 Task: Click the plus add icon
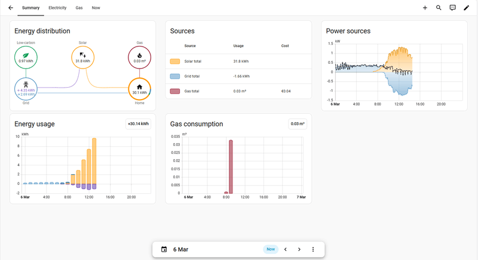[x=425, y=8]
